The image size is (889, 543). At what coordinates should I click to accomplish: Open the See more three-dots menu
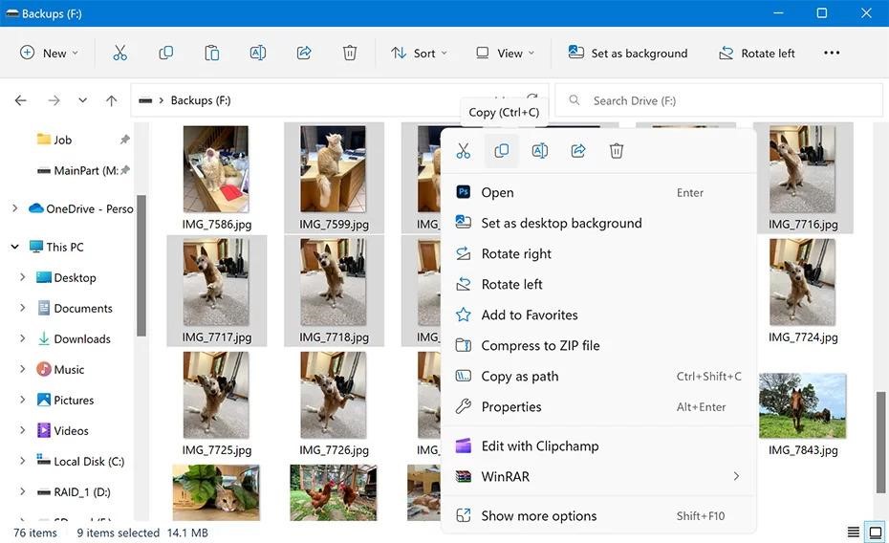point(832,53)
